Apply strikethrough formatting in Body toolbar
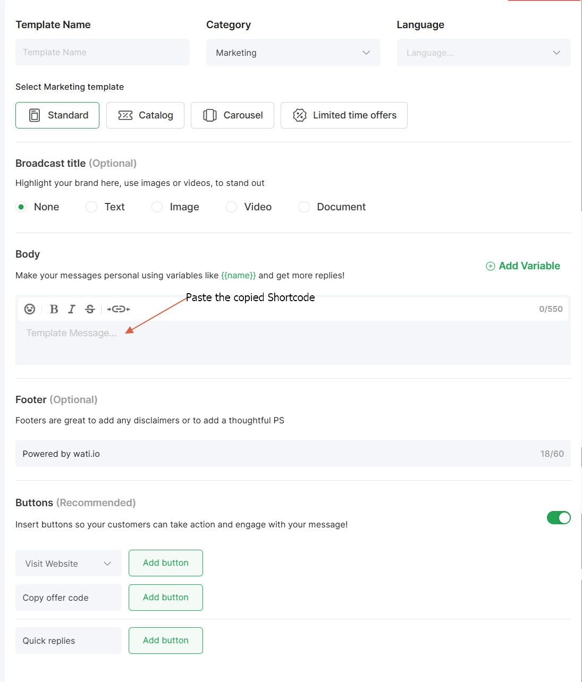 (90, 309)
